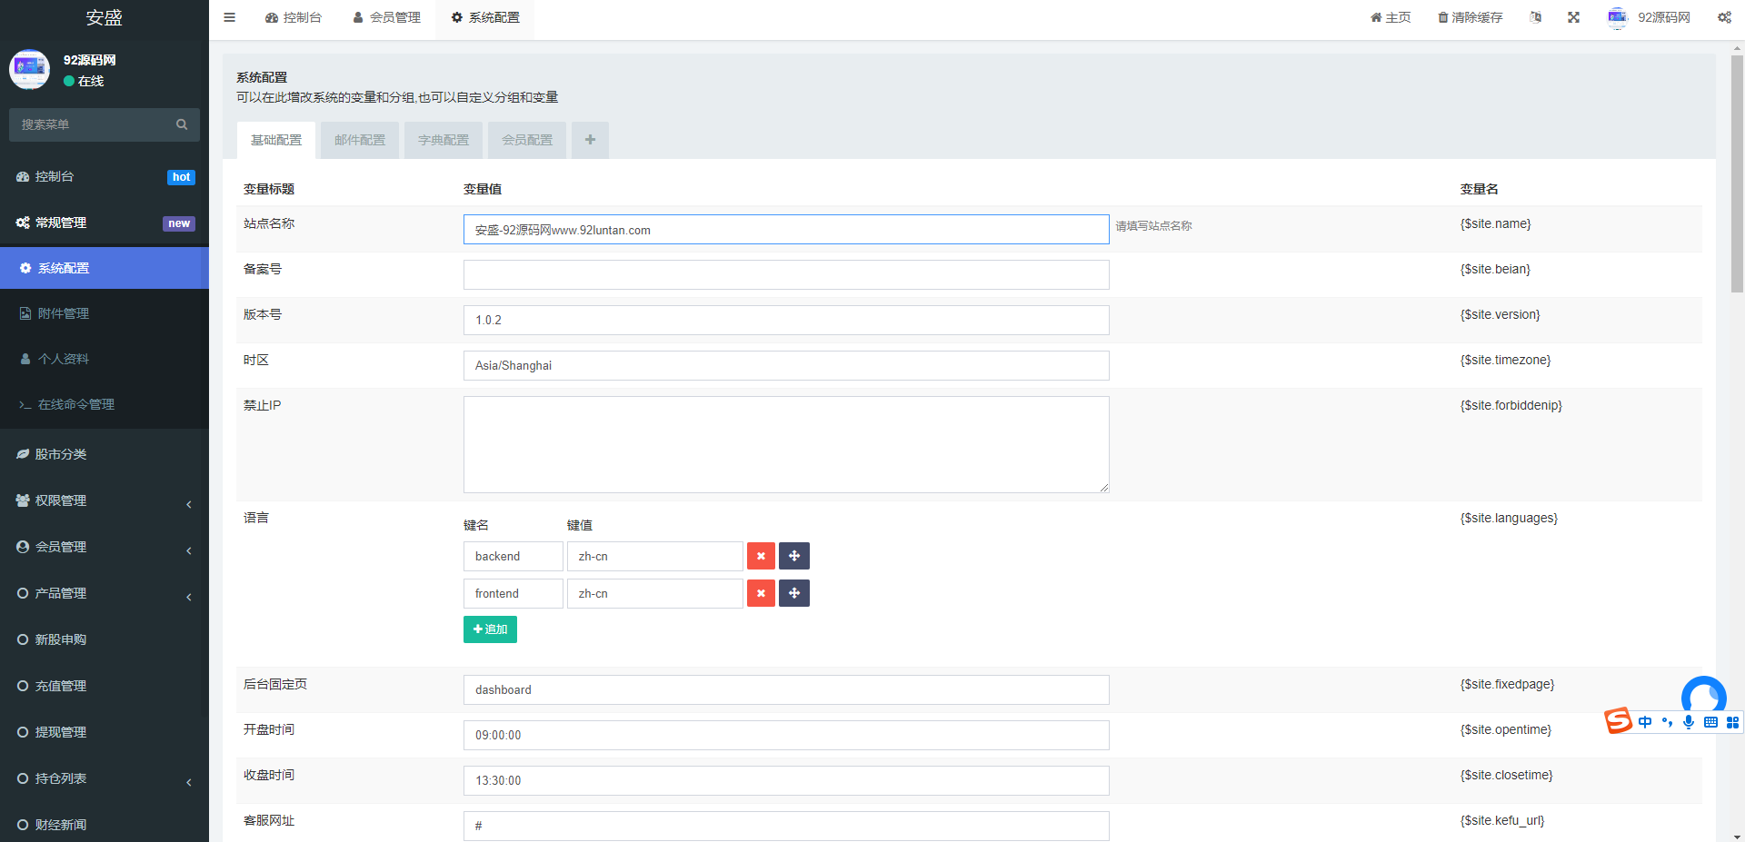
Task: Click the plus tab to add group
Action: (590, 140)
